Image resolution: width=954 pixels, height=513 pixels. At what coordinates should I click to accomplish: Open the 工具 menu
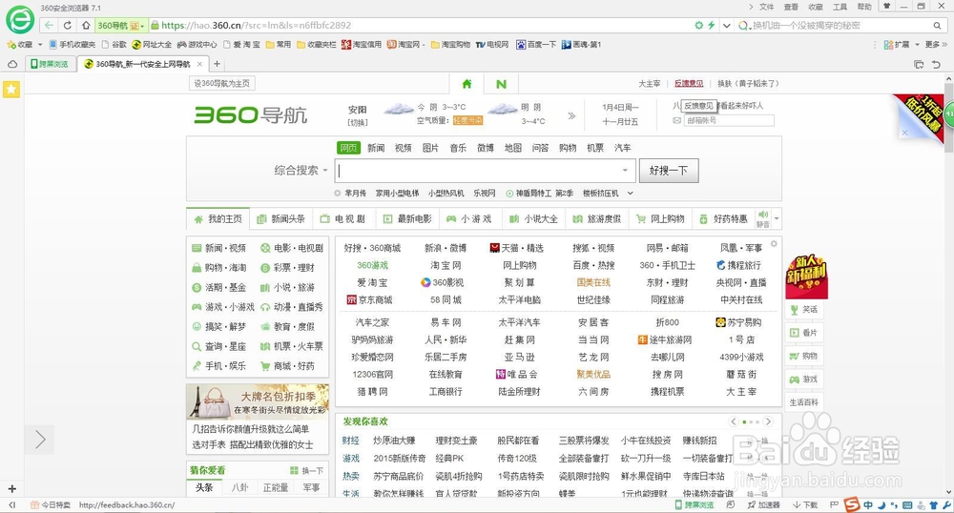click(840, 7)
